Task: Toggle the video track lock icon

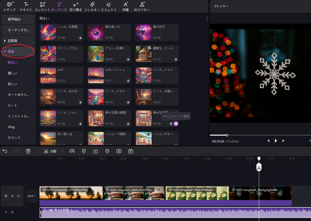Action: 6,195
